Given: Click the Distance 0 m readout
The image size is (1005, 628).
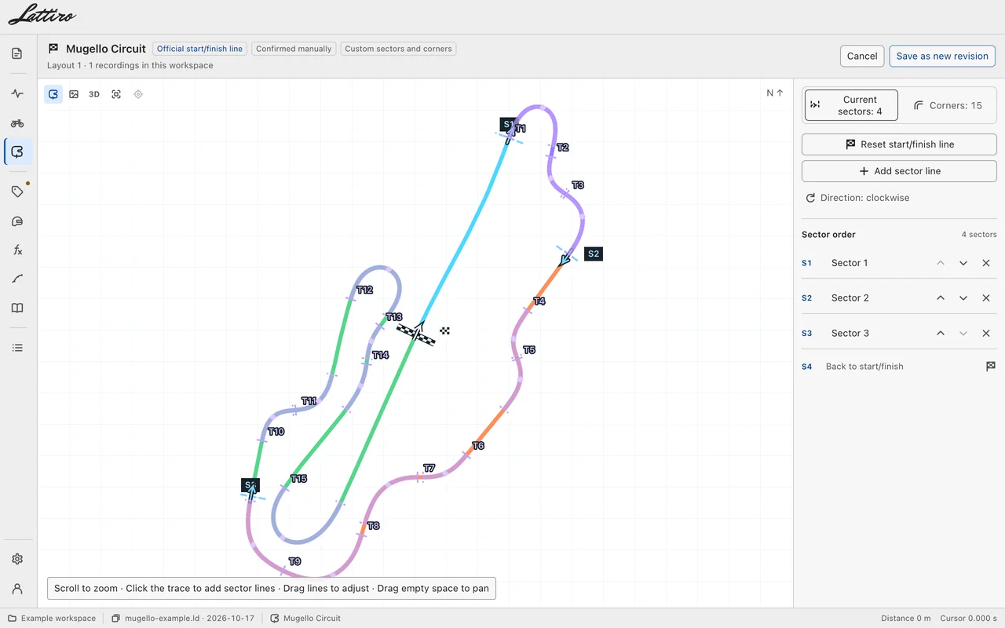Looking at the screenshot, I should point(905,619).
